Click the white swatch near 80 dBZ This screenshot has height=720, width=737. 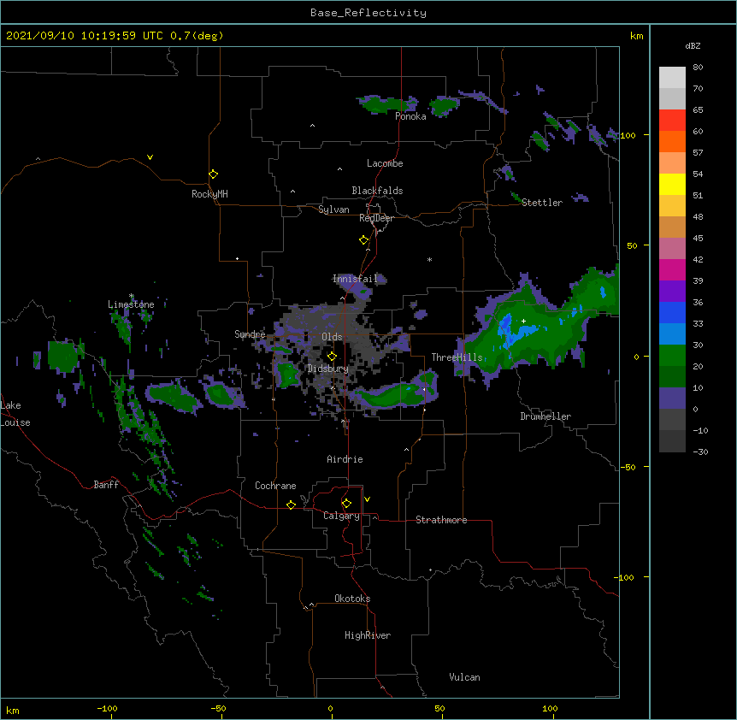(x=672, y=77)
